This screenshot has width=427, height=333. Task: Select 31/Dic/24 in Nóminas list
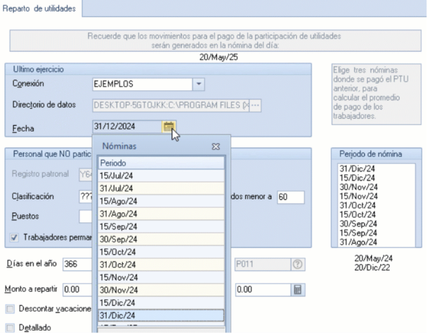click(161, 315)
